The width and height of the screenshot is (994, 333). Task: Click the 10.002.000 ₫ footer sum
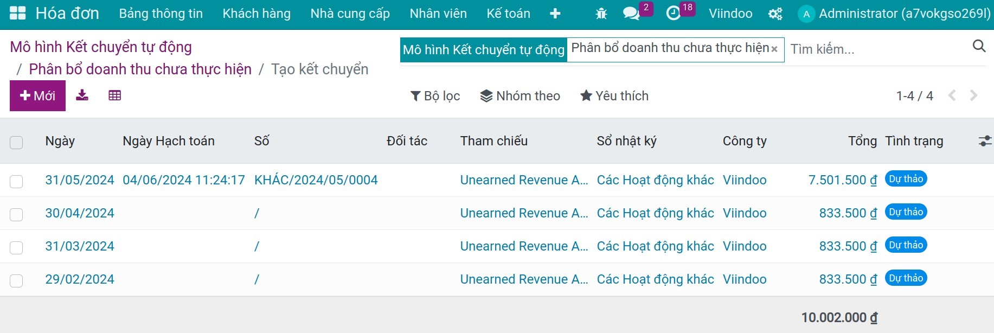click(839, 317)
